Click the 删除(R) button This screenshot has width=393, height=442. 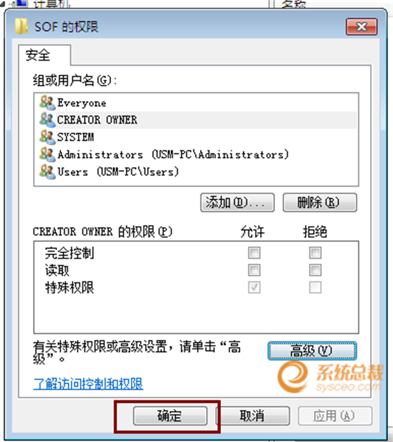click(x=319, y=202)
